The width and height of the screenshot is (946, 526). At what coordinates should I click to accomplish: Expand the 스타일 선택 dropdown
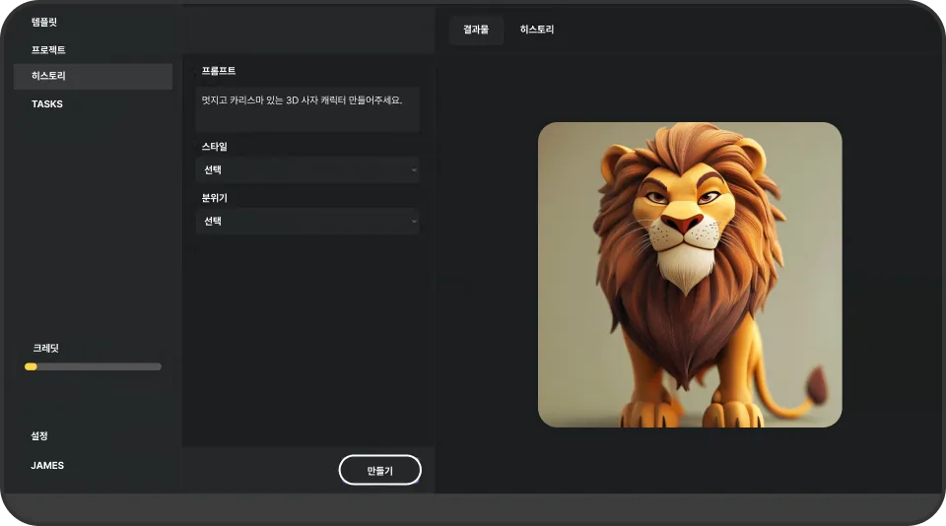point(307,170)
